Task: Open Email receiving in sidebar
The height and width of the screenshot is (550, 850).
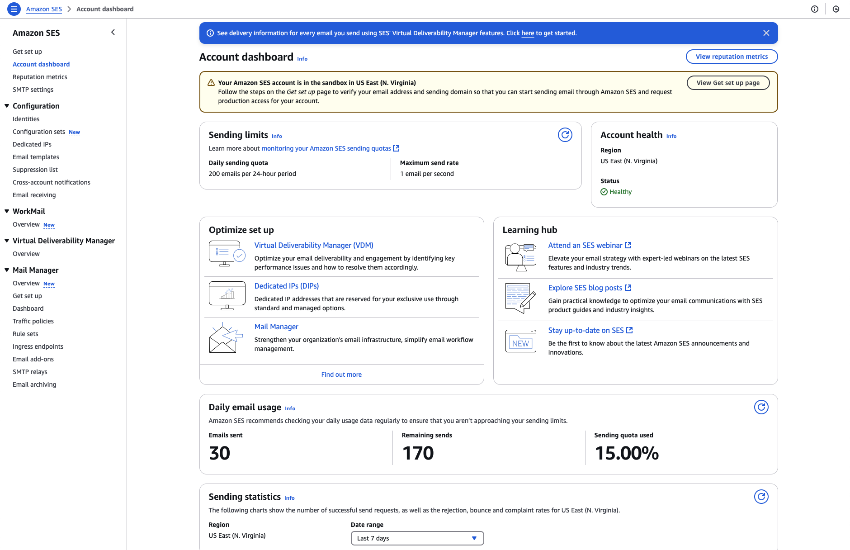Action: pyautogui.click(x=34, y=195)
